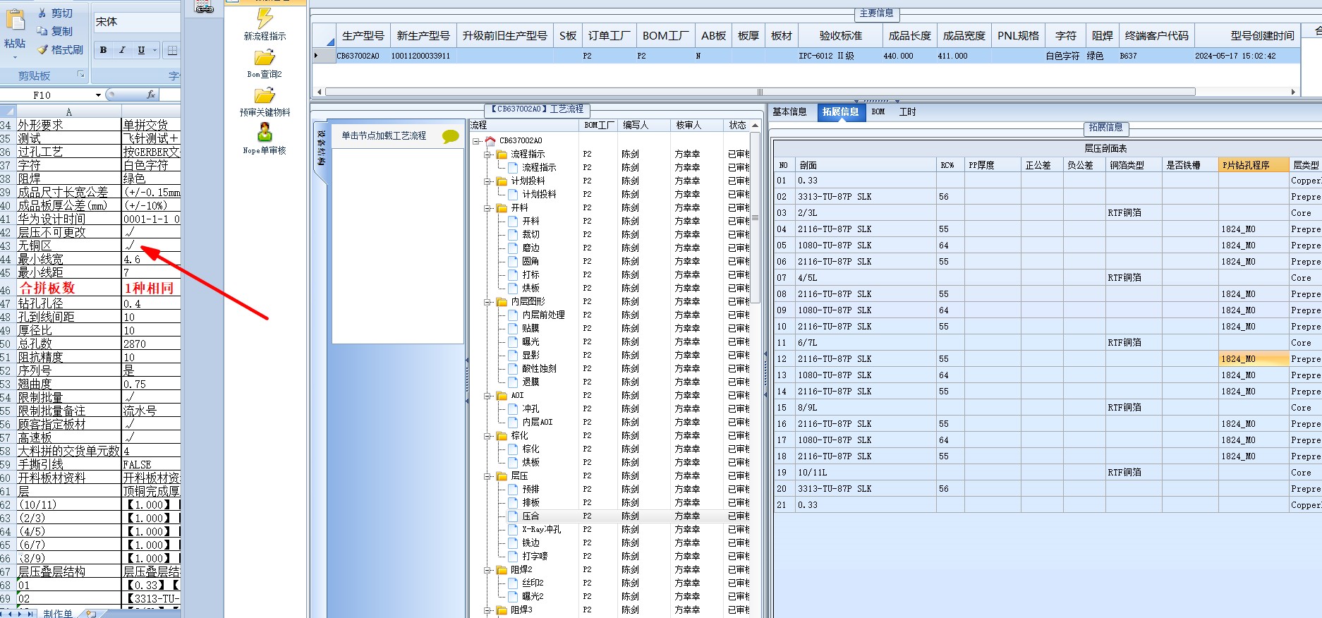Select the X-Ray冲孔 tree item
The image size is (1322, 618).
point(541,529)
